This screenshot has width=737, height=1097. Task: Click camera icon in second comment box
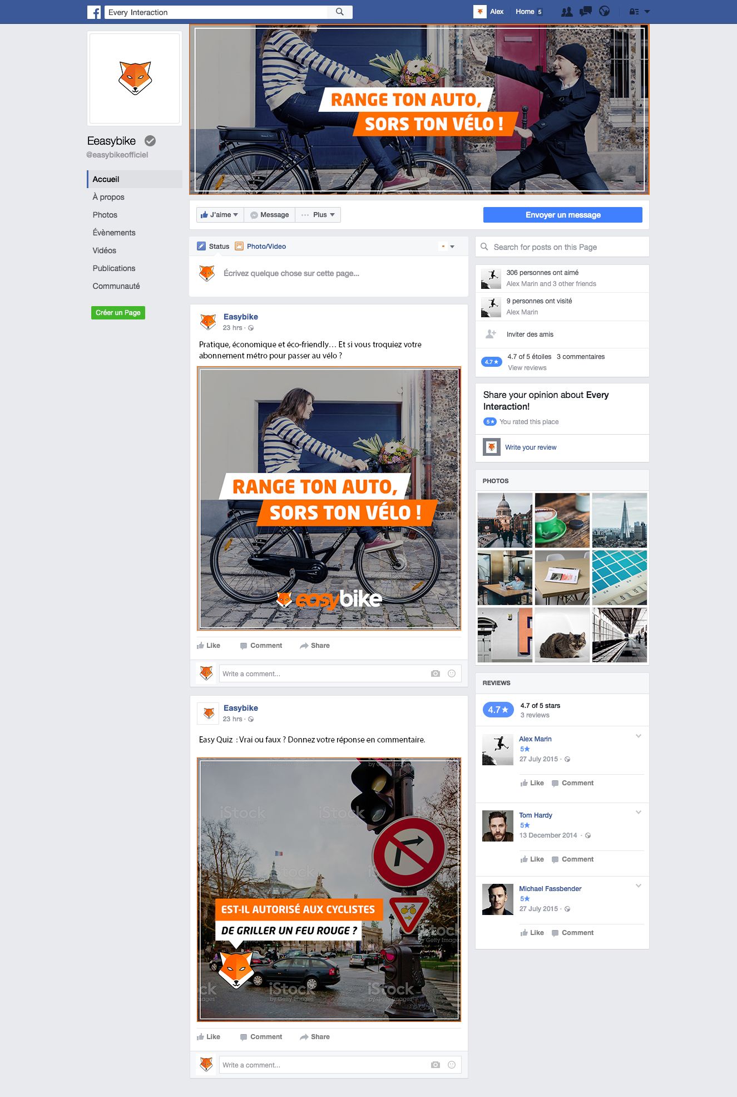point(436,1065)
